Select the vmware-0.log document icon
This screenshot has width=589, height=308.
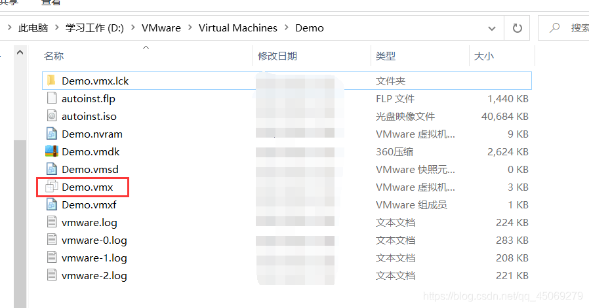pos(51,240)
